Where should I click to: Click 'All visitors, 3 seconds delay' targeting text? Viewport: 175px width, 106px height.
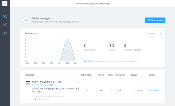(48, 96)
